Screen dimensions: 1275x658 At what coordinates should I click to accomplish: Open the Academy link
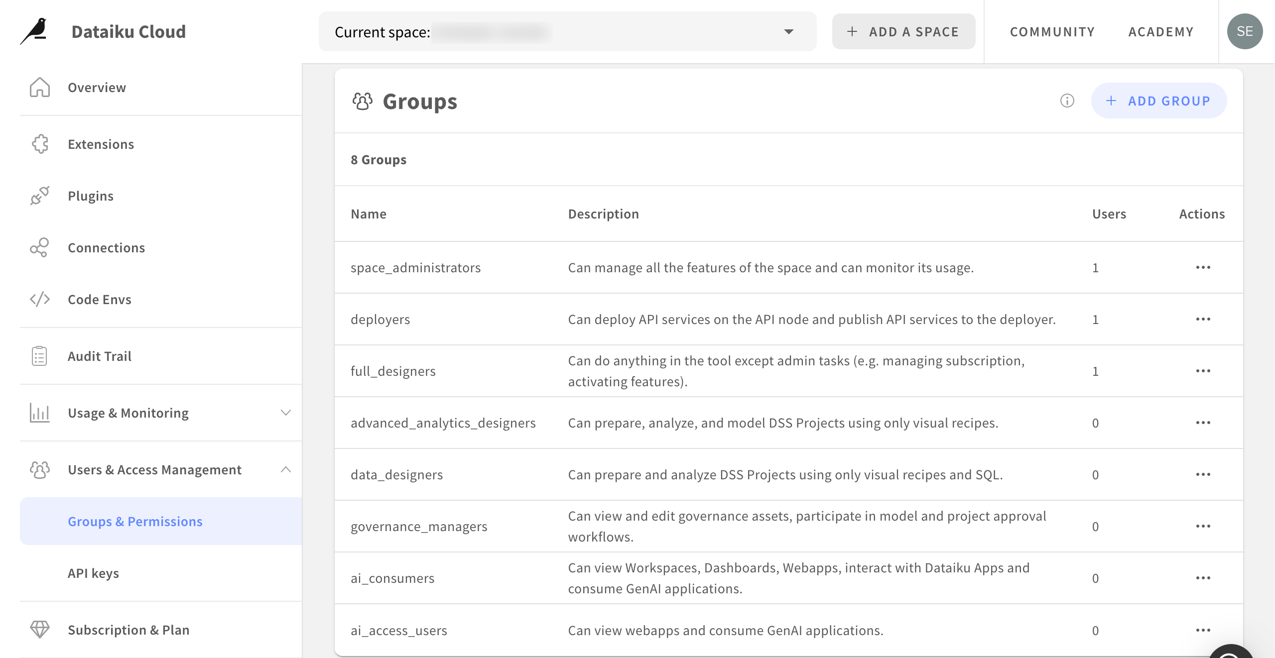point(1161,32)
